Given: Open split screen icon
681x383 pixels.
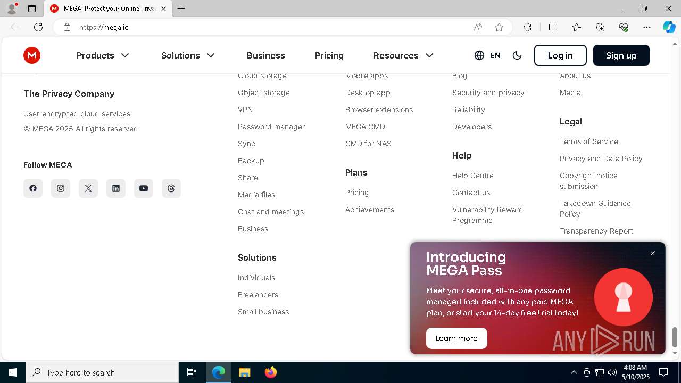Looking at the screenshot, I should tap(553, 27).
